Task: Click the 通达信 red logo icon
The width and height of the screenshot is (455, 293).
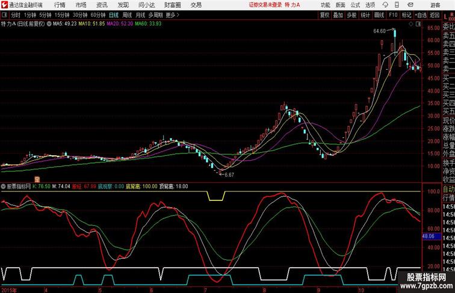Action: coord(5,5)
